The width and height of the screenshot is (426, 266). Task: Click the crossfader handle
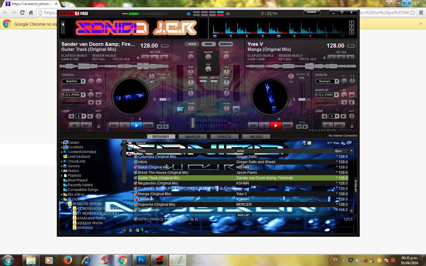(193, 122)
